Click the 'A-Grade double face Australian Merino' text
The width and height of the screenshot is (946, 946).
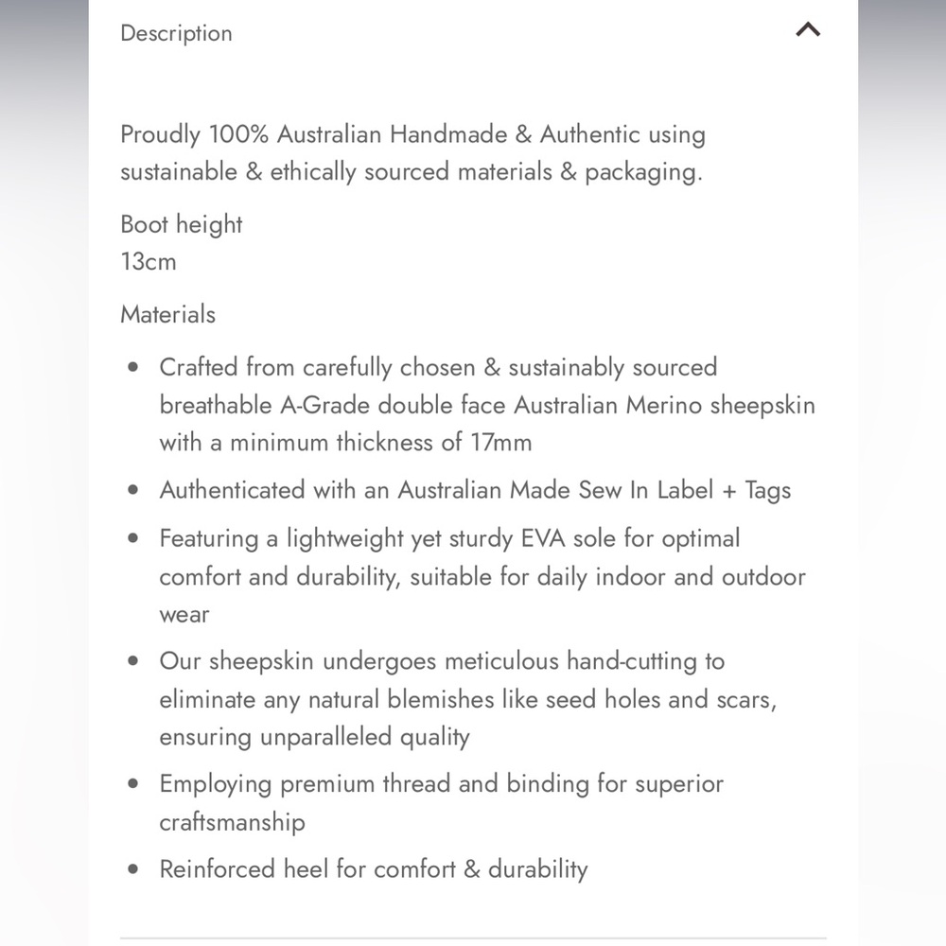click(491, 405)
